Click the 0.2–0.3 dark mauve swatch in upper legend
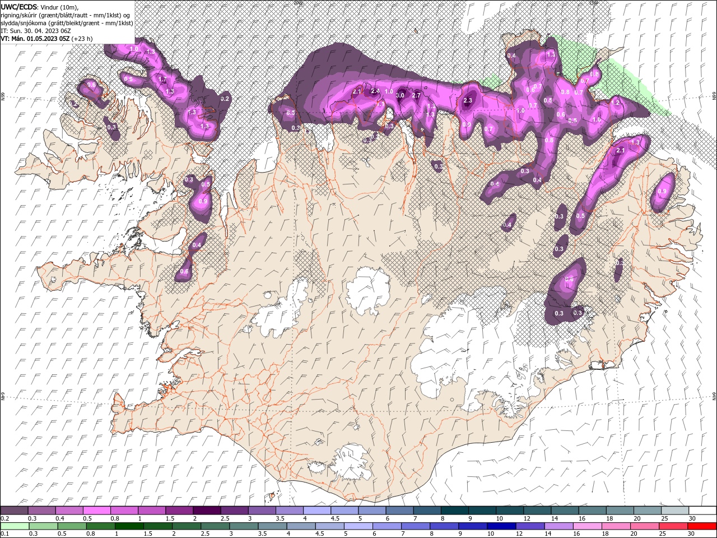 coord(14,510)
